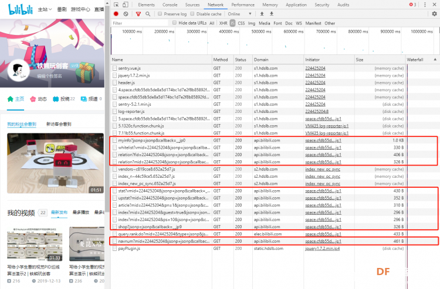Open the 投稿 submissions tab

click(x=64, y=99)
